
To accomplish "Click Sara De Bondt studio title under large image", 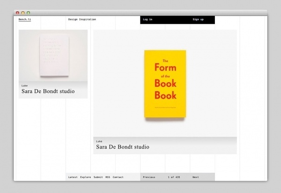I will tap(123, 147).
